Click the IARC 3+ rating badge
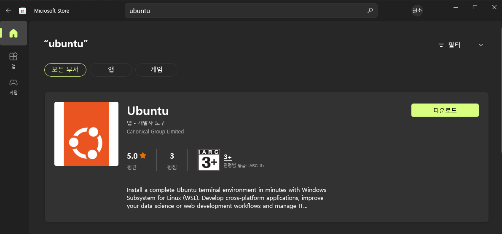The width and height of the screenshot is (502, 234). point(209,160)
